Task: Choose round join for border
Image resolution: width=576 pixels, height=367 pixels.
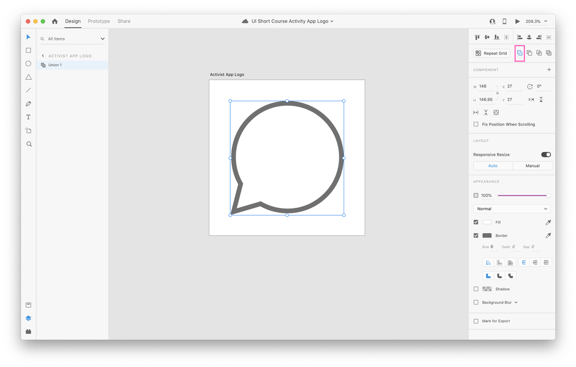Action: coord(499,276)
